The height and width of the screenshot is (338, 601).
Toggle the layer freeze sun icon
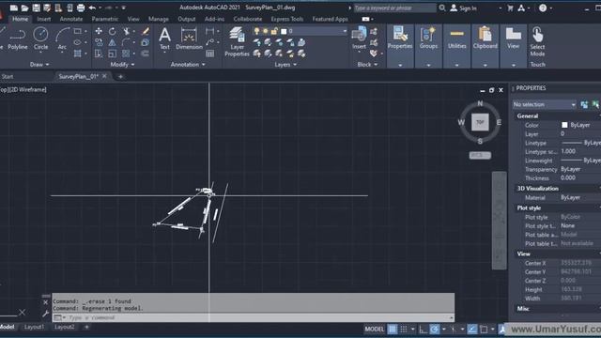(265, 31)
